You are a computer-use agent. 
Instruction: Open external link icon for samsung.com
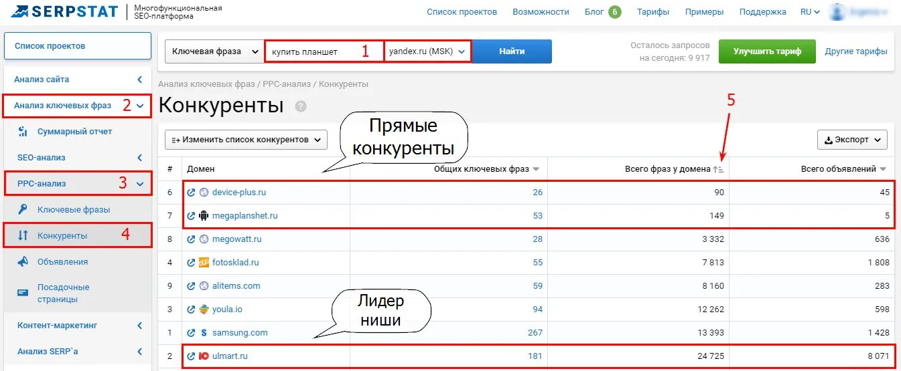coord(191,333)
